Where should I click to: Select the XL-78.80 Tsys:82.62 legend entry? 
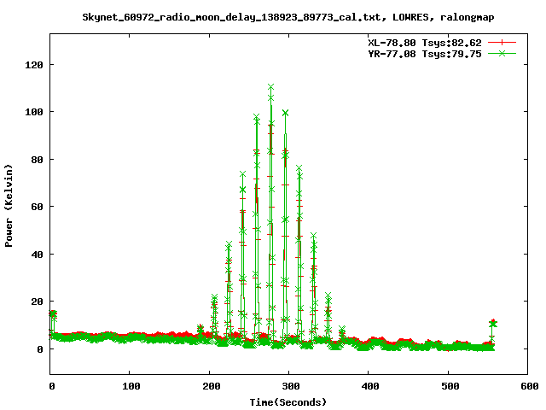point(425,43)
